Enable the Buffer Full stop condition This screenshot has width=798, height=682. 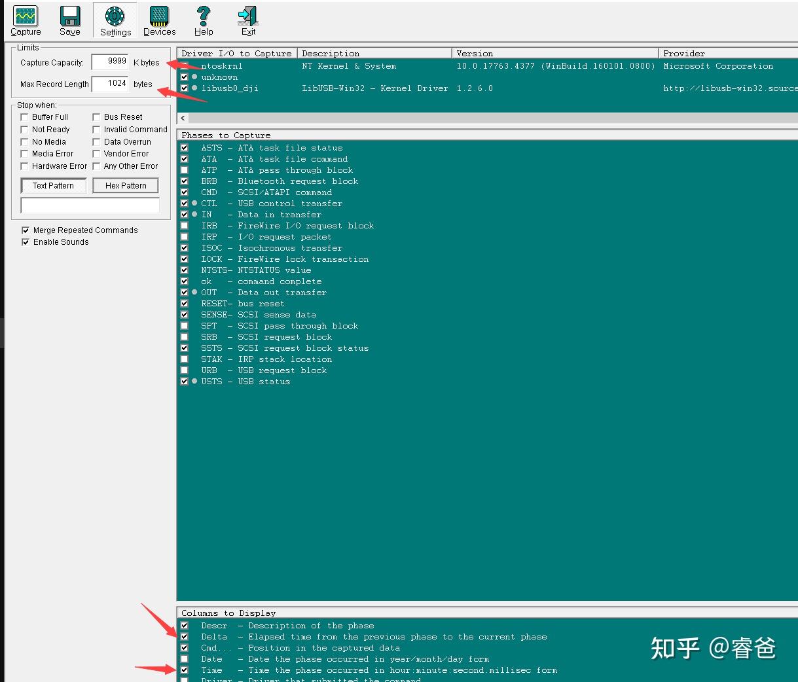tap(25, 117)
